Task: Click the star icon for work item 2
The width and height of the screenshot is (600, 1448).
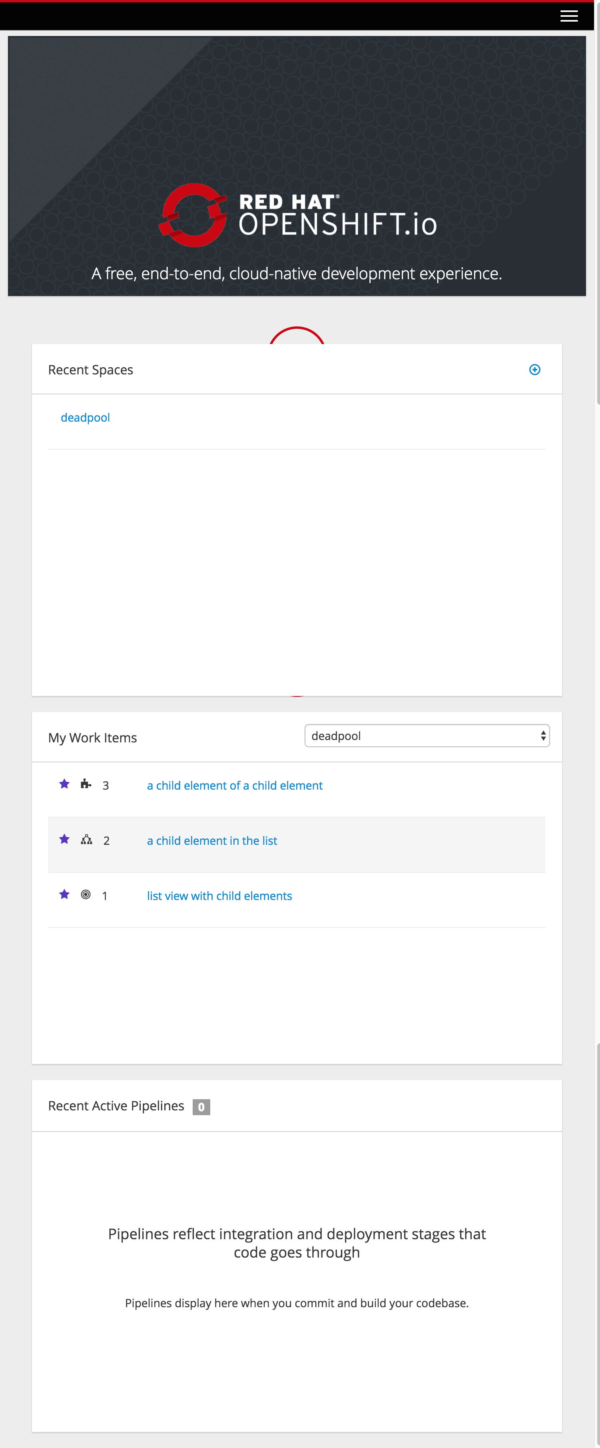Action: coord(65,839)
